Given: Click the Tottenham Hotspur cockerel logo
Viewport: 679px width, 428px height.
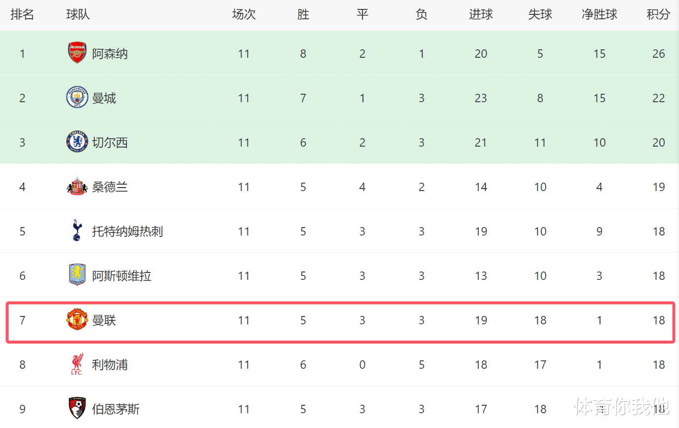Looking at the screenshot, I should (x=77, y=231).
